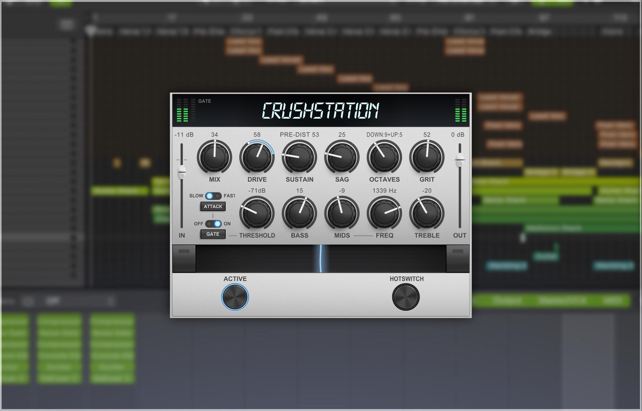Toggle the gate OFF/ON switch

pos(213,224)
